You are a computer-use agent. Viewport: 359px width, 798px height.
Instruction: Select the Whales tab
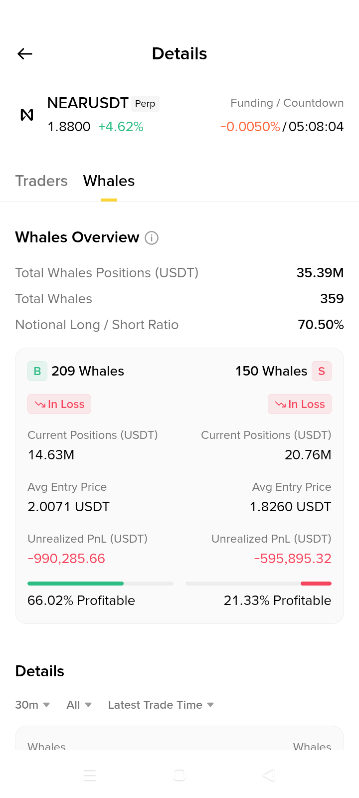point(109,181)
